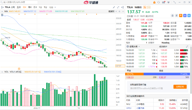
Task: Zoom in chart with plus icon
Action: click(119, 11)
